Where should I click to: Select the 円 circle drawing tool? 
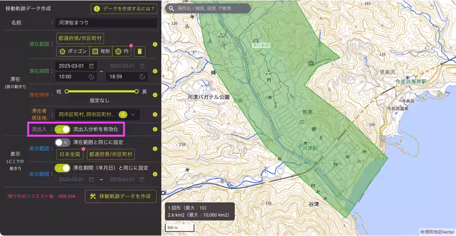[x=122, y=51]
